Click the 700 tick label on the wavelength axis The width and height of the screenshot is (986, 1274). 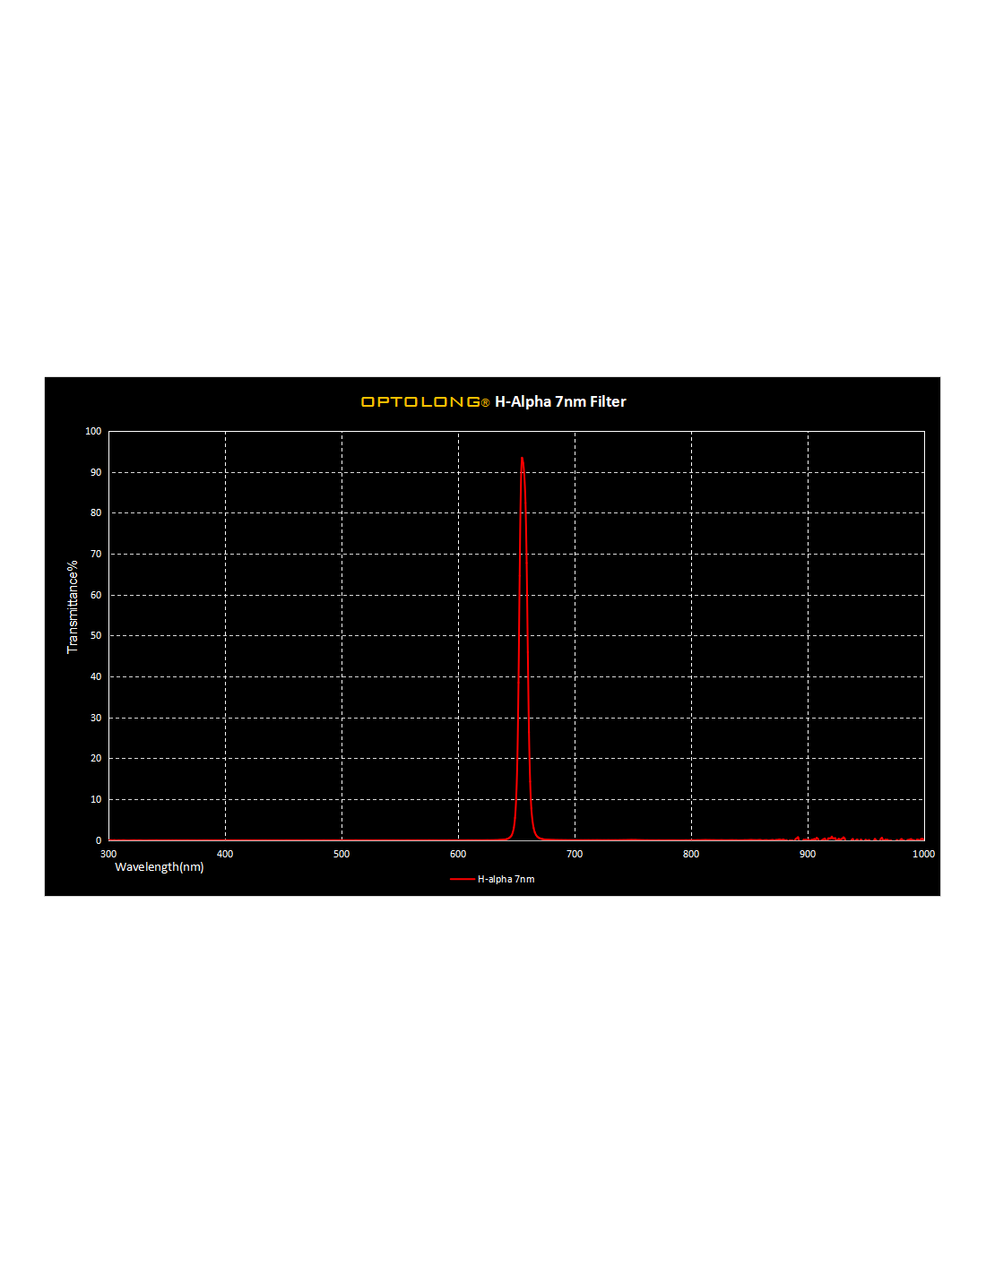(x=575, y=855)
